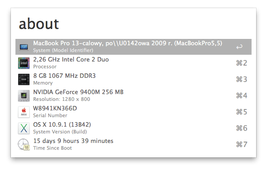Click the ⌘4 shortcut hint
This screenshot has width=267, height=171.
242,96
